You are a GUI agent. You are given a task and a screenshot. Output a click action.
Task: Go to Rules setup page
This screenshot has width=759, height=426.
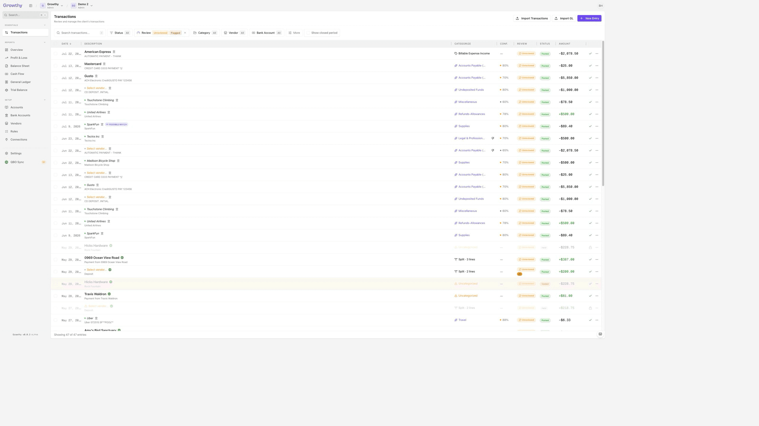pyautogui.click(x=25, y=131)
